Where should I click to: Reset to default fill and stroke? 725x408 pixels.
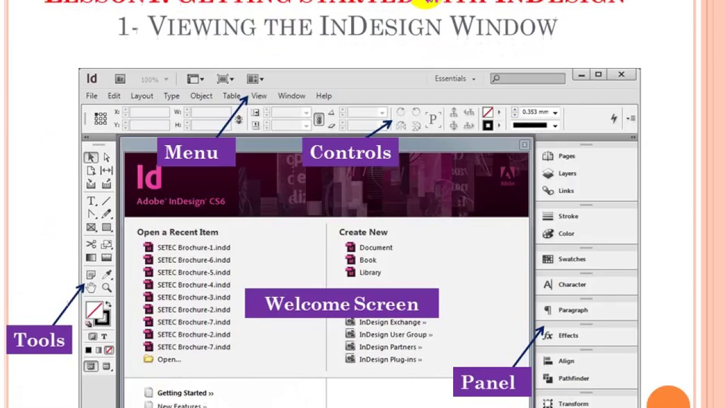point(88,324)
